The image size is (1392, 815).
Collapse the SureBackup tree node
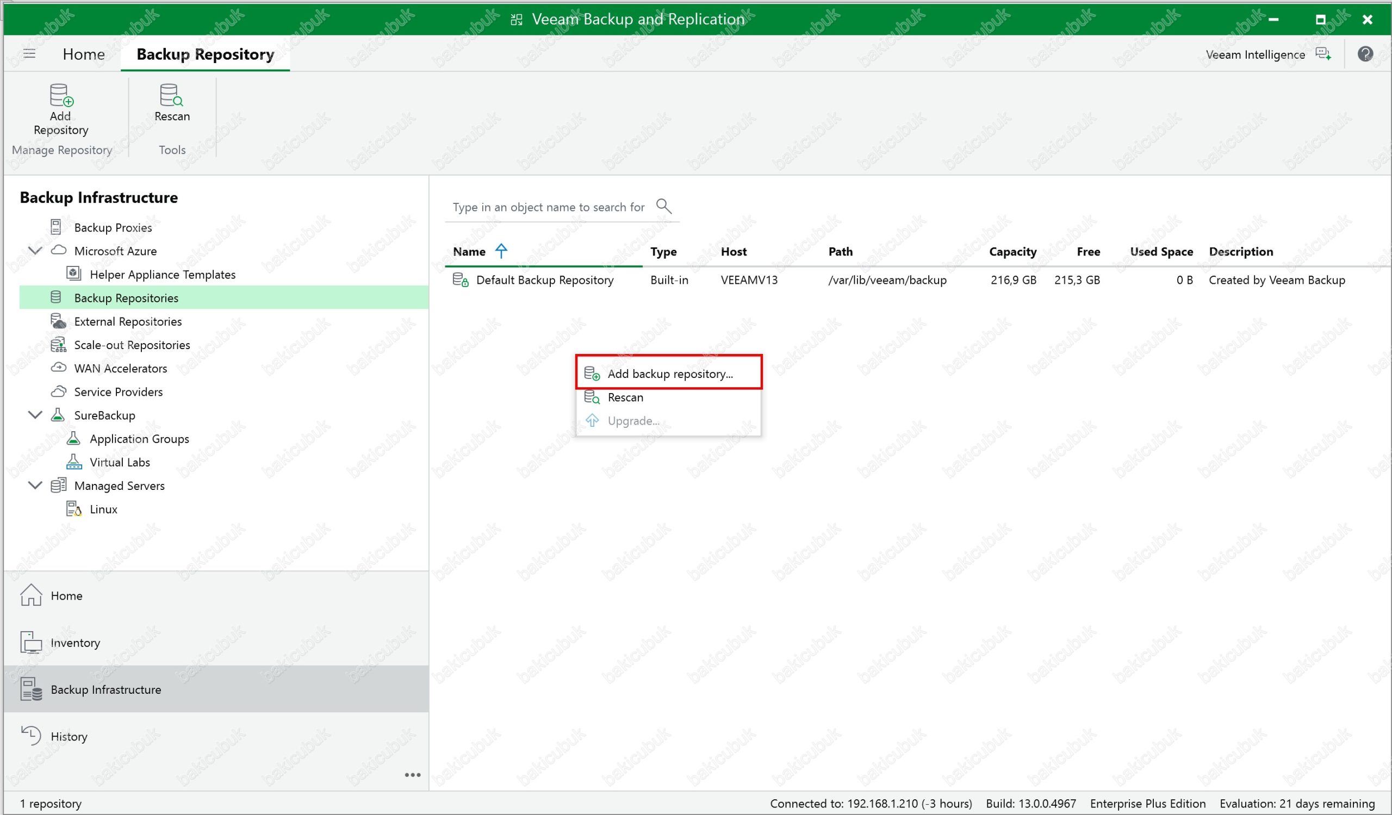[x=35, y=415]
